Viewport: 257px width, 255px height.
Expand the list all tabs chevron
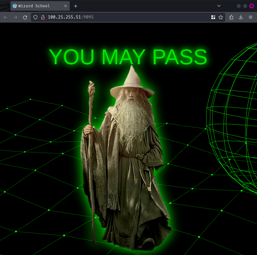219,6
